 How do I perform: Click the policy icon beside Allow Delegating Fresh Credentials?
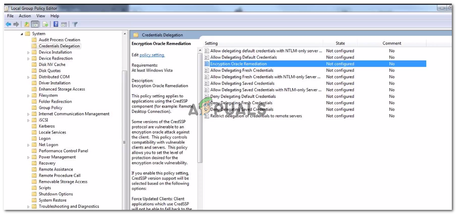(x=207, y=70)
